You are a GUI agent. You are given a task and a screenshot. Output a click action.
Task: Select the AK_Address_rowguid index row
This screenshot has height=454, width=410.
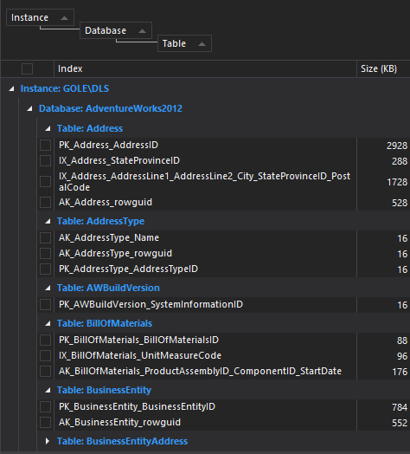[x=223, y=203]
